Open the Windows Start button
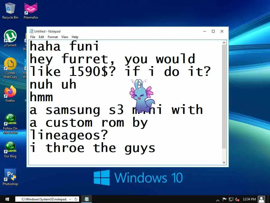This screenshot has width=270, height=203. point(7,199)
